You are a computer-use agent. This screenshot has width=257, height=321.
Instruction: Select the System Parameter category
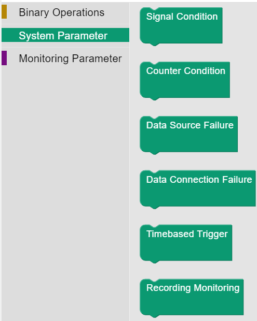[65, 35]
